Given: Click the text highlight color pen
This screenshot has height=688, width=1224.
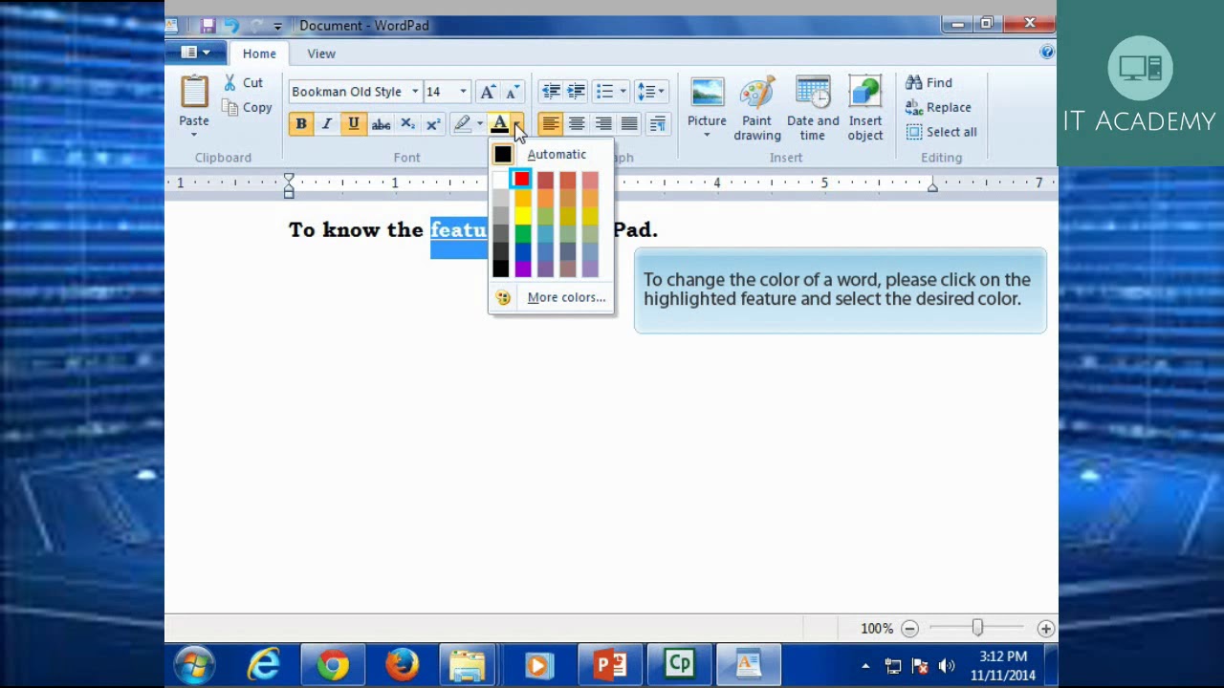Looking at the screenshot, I should [463, 124].
